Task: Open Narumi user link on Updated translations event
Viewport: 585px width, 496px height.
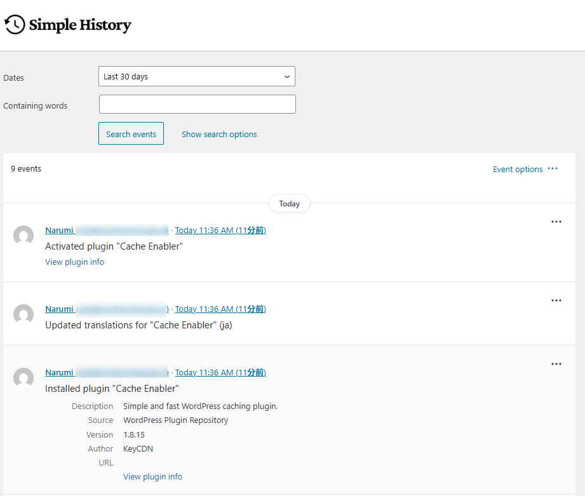Action: pos(59,309)
